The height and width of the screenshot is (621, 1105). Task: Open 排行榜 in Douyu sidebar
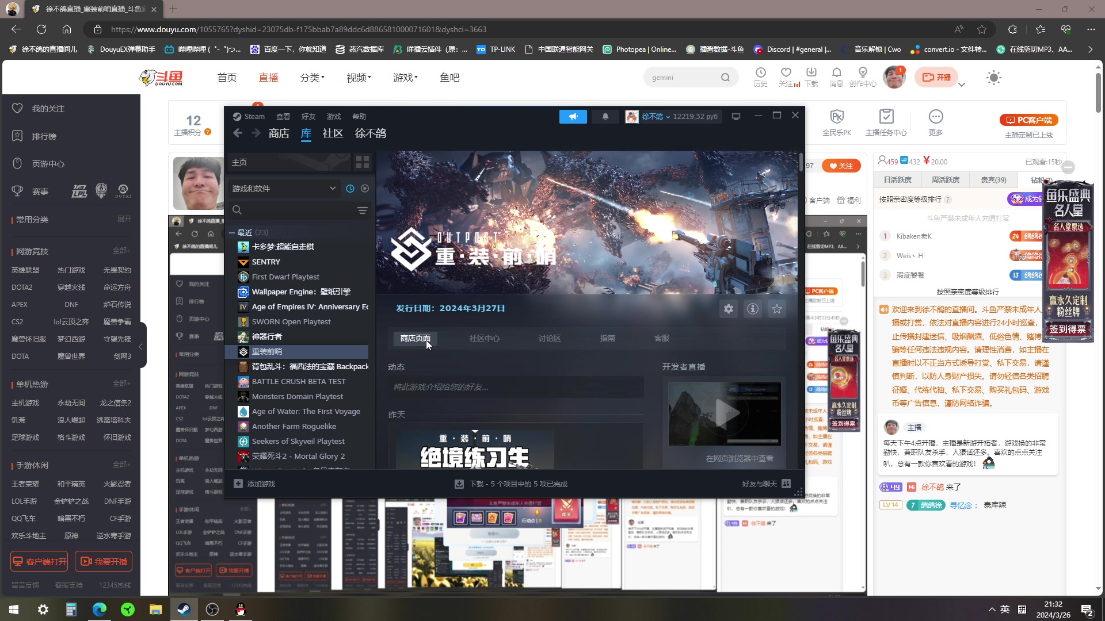click(x=44, y=136)
